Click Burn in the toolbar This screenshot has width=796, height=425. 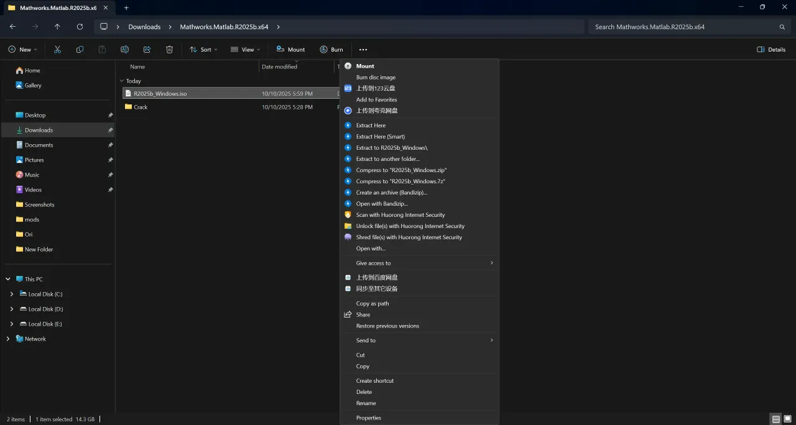click(331, 50)
